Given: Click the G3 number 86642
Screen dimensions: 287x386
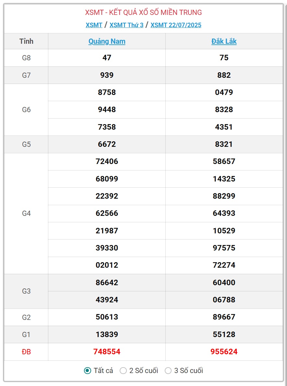Looking at the screenshot, I should coord(107,283).
